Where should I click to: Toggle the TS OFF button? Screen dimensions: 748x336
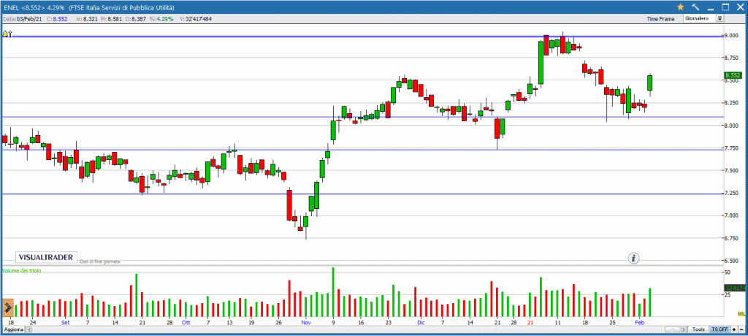click(x=719, y=330)
